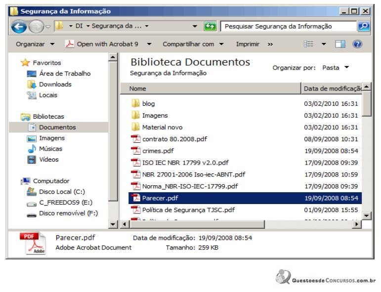Select the blog folder

[148, 104]
